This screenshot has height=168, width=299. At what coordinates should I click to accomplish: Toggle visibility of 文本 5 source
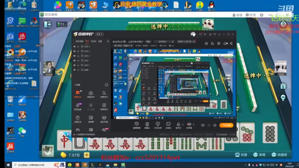[74, 65]
